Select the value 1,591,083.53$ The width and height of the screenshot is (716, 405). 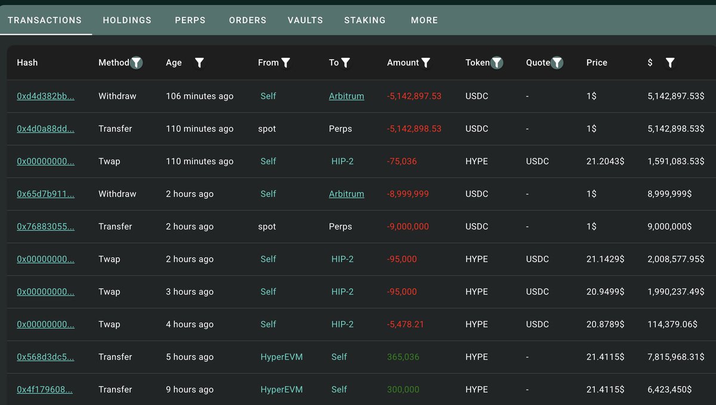pos(676,161)
